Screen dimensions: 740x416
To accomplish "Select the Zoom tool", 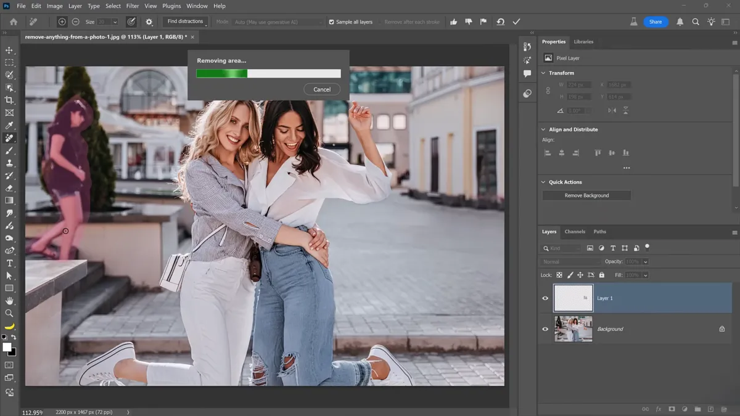I will [x=9, y=313].
